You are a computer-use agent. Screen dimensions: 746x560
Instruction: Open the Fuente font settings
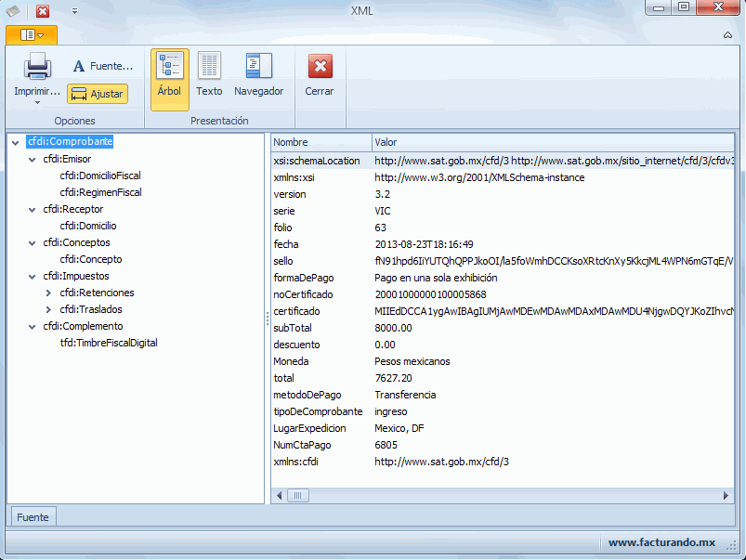(103, 66)
